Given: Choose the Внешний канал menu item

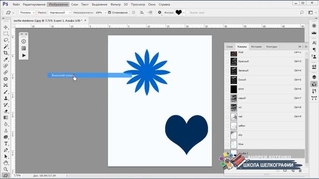Looking at the screenshot, I should [90, 75].
